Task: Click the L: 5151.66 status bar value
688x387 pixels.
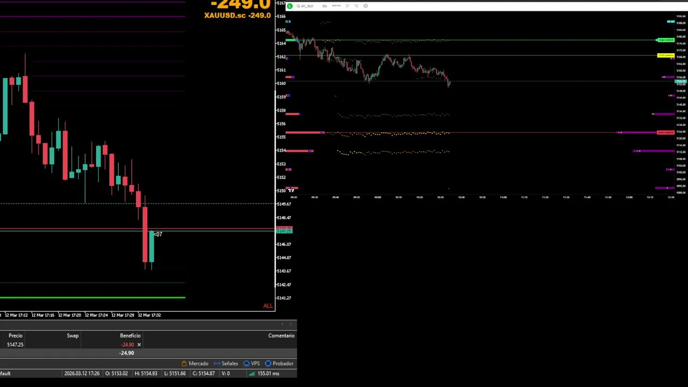Action: [x=175, y=374]
